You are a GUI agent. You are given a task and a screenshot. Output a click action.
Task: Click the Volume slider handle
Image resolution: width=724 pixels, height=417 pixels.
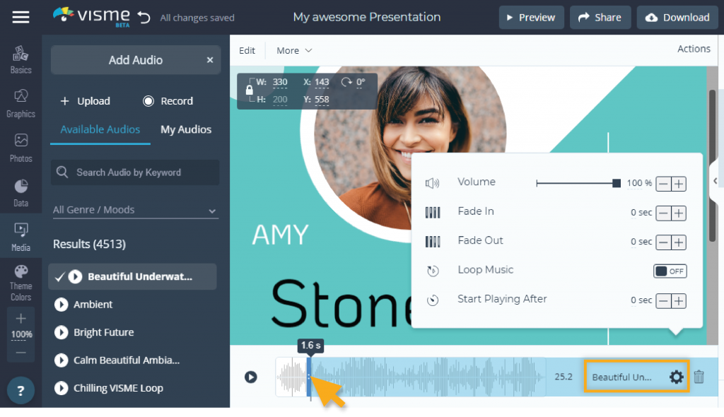click(617, 184)
